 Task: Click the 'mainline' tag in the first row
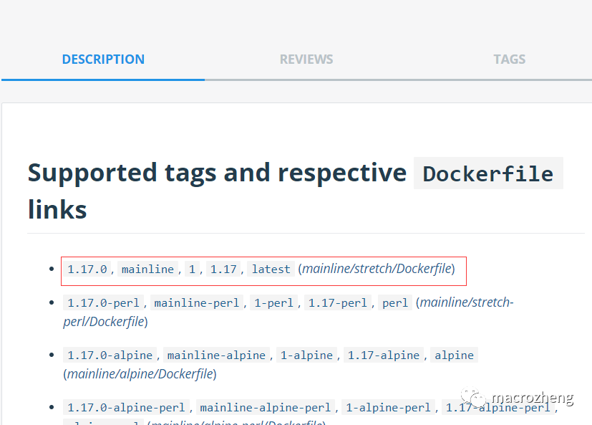(147, 269)
